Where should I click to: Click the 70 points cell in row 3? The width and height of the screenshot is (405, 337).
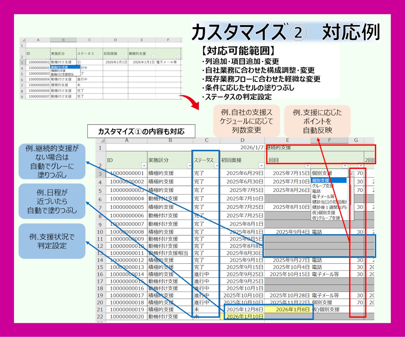tap(360, 173)
